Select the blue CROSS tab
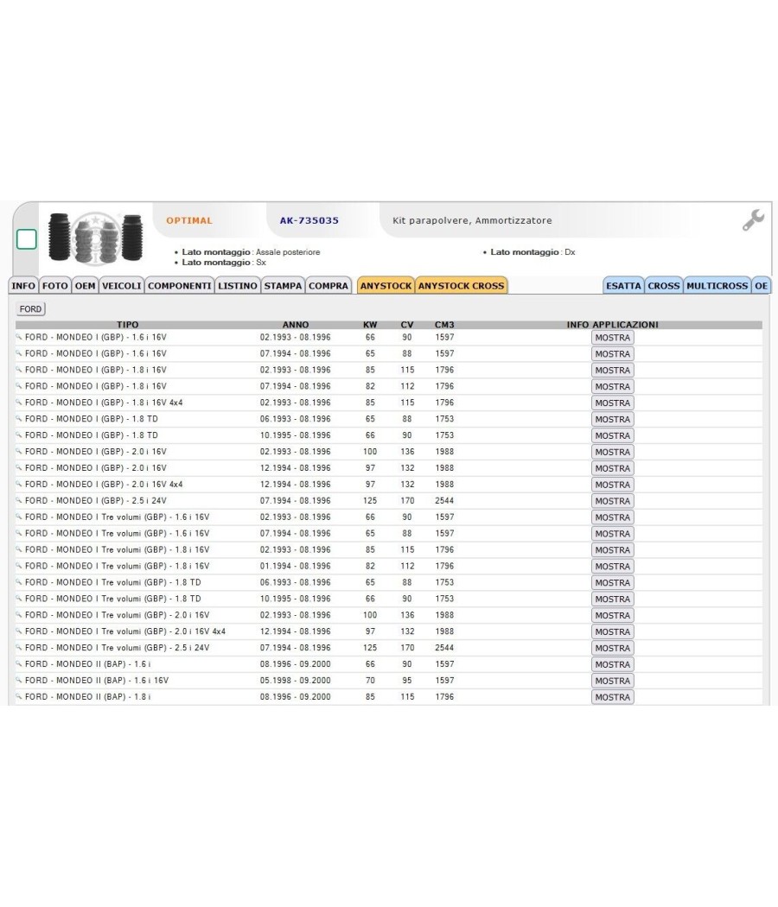 coord(664,286)
